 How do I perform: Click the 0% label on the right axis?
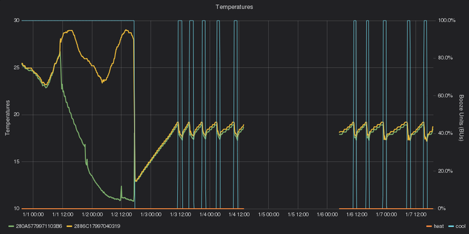pyautogui.click(x=442, y=208)
